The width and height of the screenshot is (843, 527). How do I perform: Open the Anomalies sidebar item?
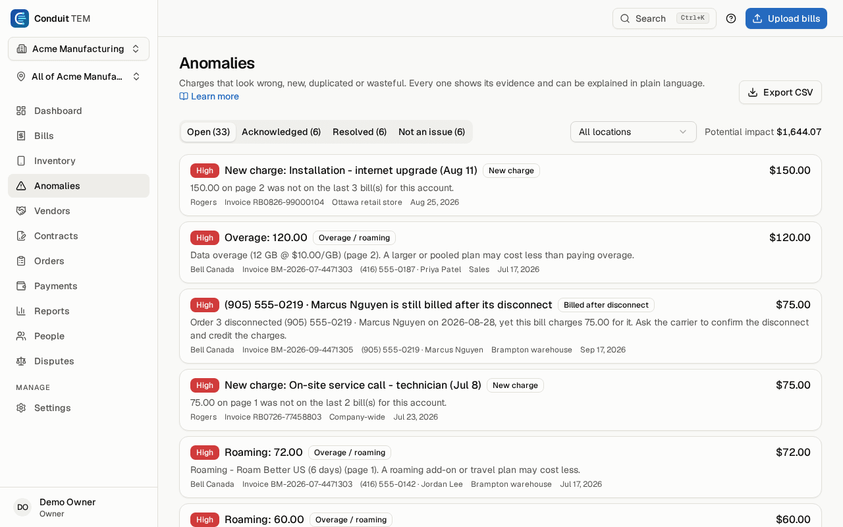pyautogui.click(x=78, y=186)
